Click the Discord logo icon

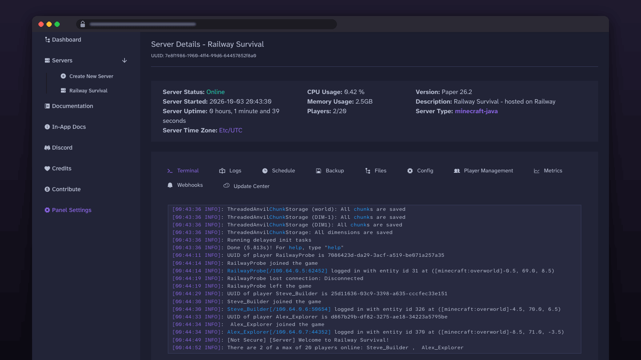click(x=47, y=148)
